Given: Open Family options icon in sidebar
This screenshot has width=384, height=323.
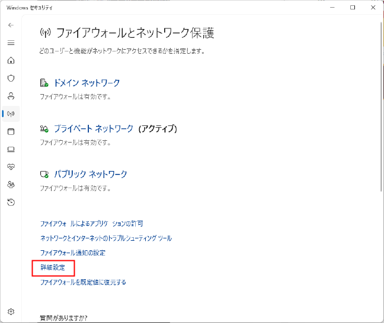Looking at the screenshot, I should 11,185.
